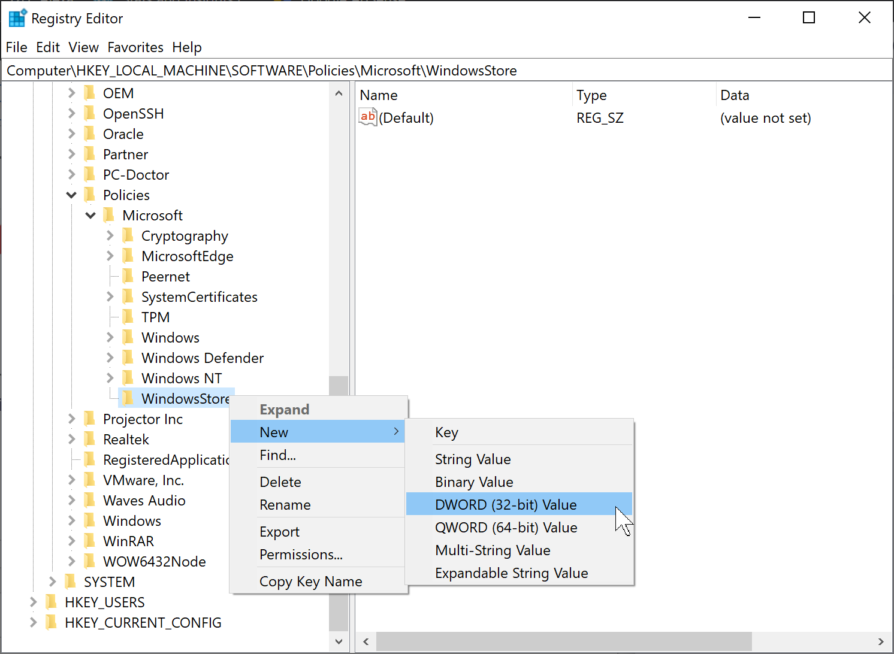Viewport: 894px width, 654px height.
Task: Click the TPM folder icon
Action: coord(128,317)
